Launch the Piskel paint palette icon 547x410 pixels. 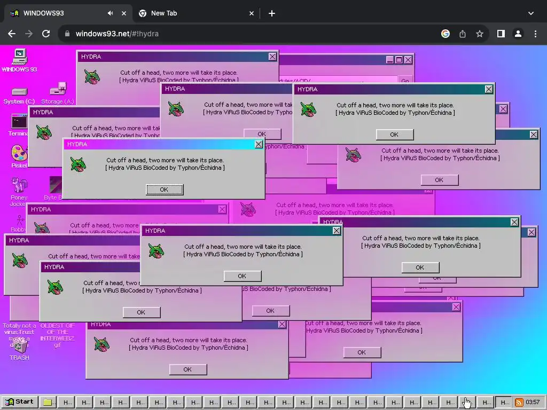[x=19, y=156]
